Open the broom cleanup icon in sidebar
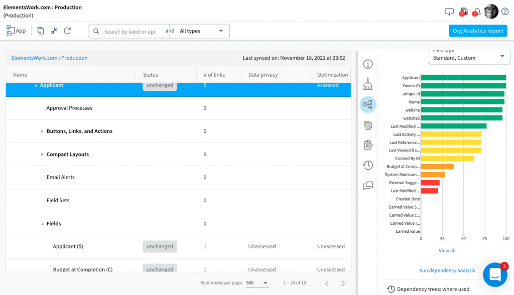 pos(368,84)
